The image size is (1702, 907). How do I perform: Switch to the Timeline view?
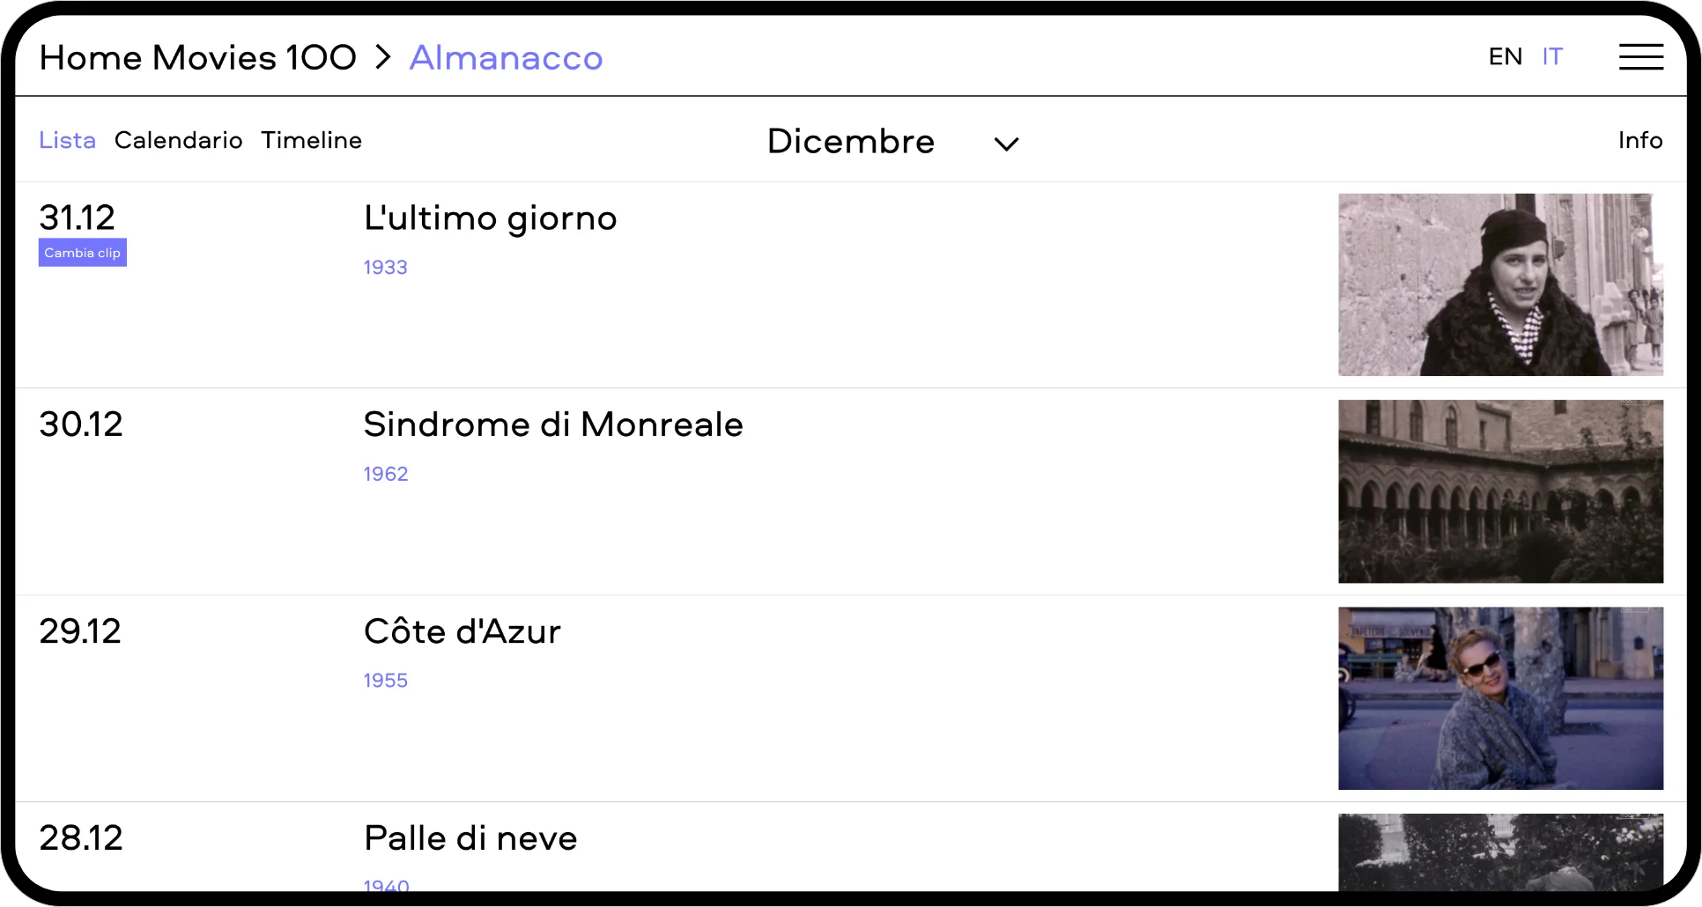[311, 141]
